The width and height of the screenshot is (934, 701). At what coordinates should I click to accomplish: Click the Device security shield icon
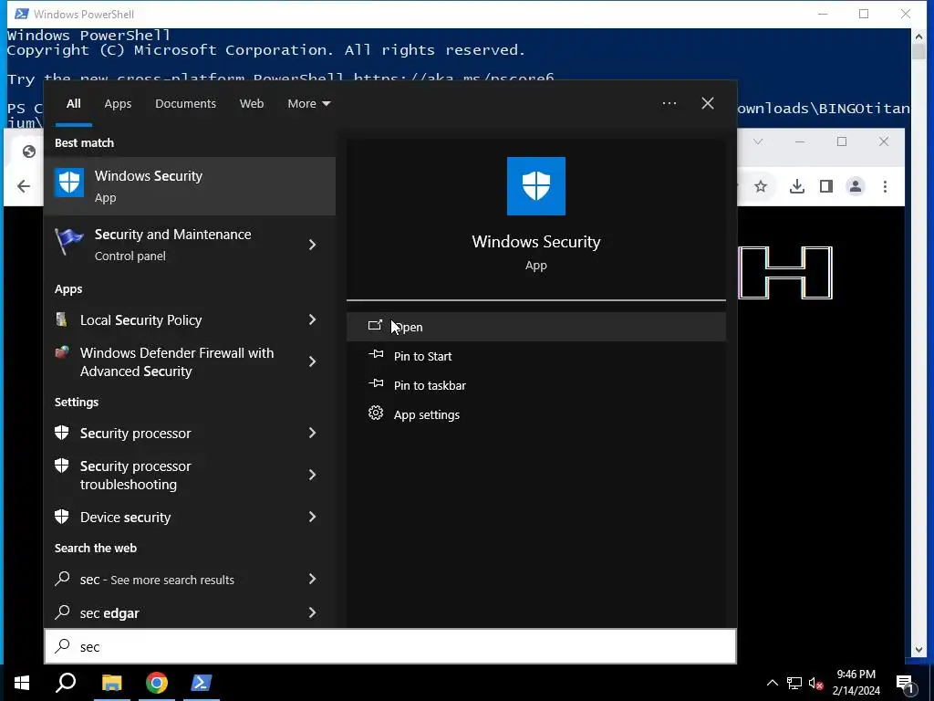[x=61, y=517]
